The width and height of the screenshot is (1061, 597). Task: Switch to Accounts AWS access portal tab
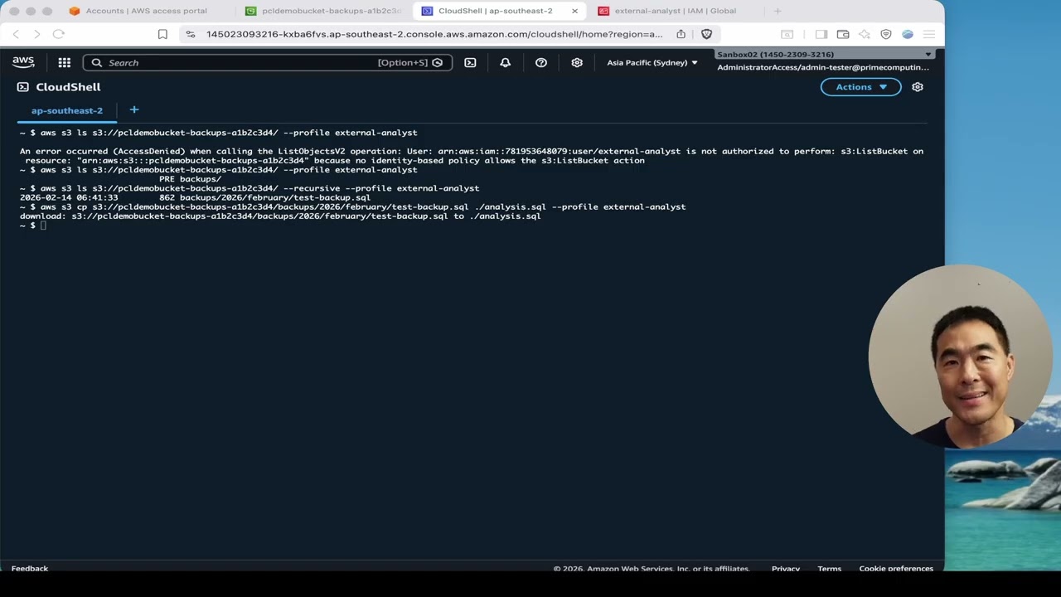(147, 11)
